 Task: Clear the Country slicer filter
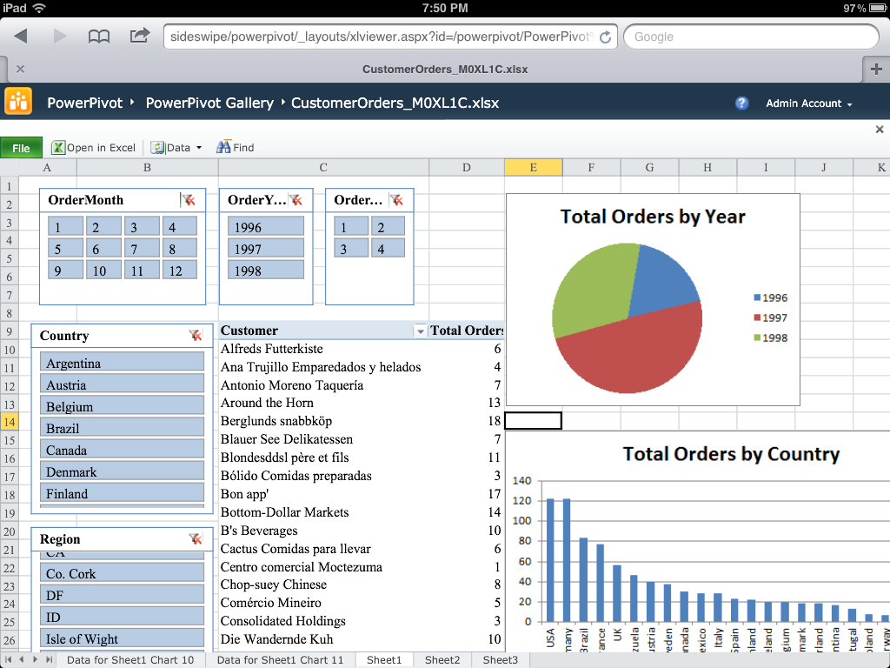click(196, 336)
